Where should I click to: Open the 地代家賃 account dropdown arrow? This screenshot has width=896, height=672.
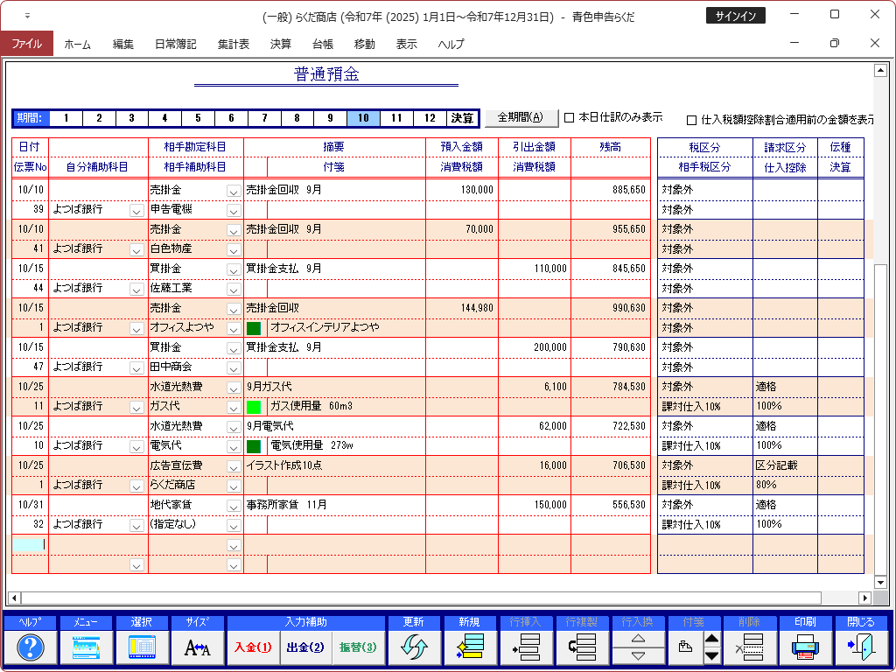(233, 506)
